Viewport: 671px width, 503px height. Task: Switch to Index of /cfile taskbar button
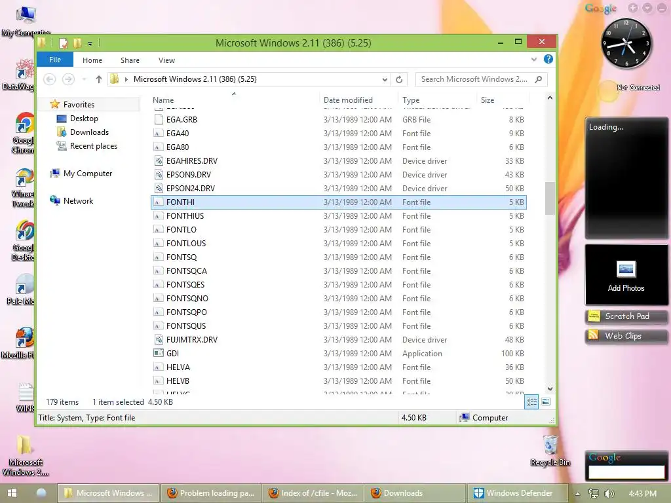313,493
